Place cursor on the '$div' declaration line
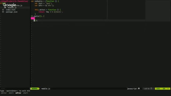Screen dimensions: 171x96 [x=44, y=5]
